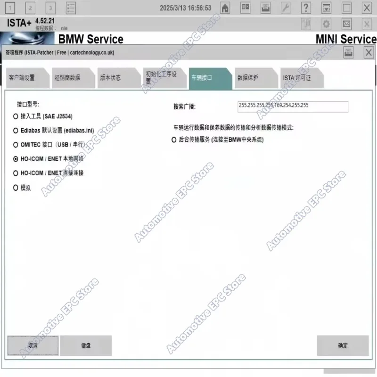Open the wrench administration icon
The height and width of the screenshot is (377, 377).
[x=286, y=8]
